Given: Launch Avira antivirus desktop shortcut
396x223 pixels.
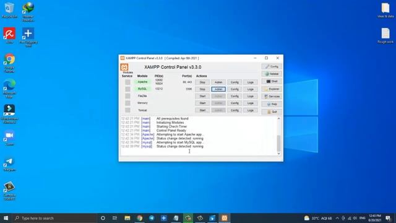Looking at the screenshot, I should coord(9,35).
